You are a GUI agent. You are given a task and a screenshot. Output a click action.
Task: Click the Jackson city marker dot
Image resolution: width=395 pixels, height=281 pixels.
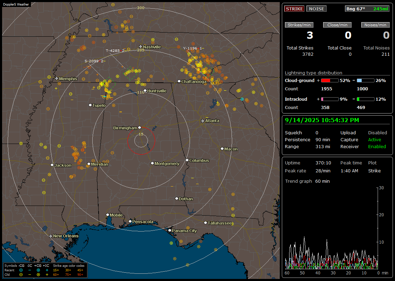point(52,165)
